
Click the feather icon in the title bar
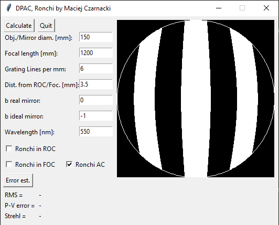click(8, 8)
